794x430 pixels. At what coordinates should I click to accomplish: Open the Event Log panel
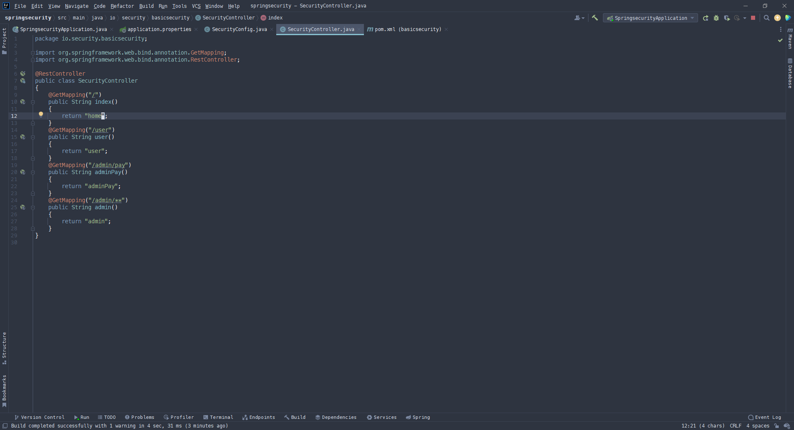click(x=764, y=417)
